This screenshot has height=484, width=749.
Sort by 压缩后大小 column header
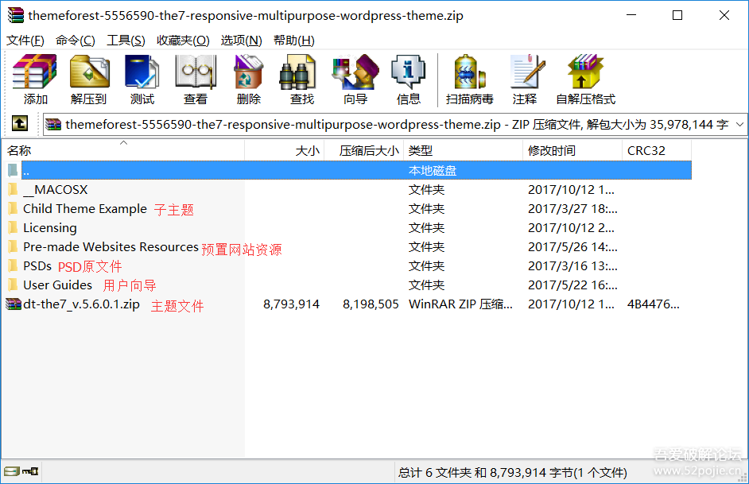coord(364,150)
